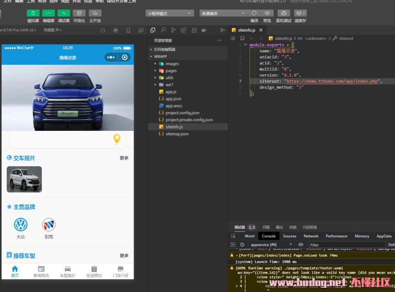
Task: Clear console with the ban icon
Action: pyautogui.click(x=242, y=245)
